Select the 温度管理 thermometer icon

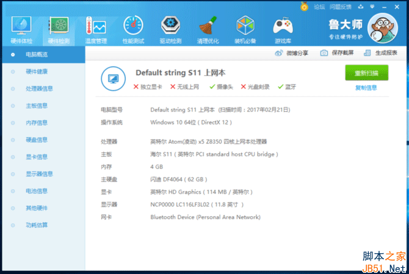pyautogui.click(x=96, y=29)
